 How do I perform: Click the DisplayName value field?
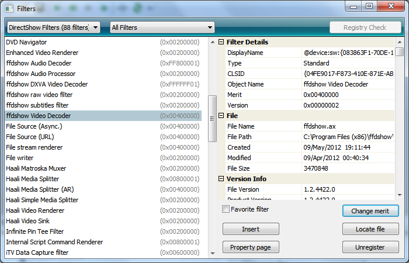point(348,53)
